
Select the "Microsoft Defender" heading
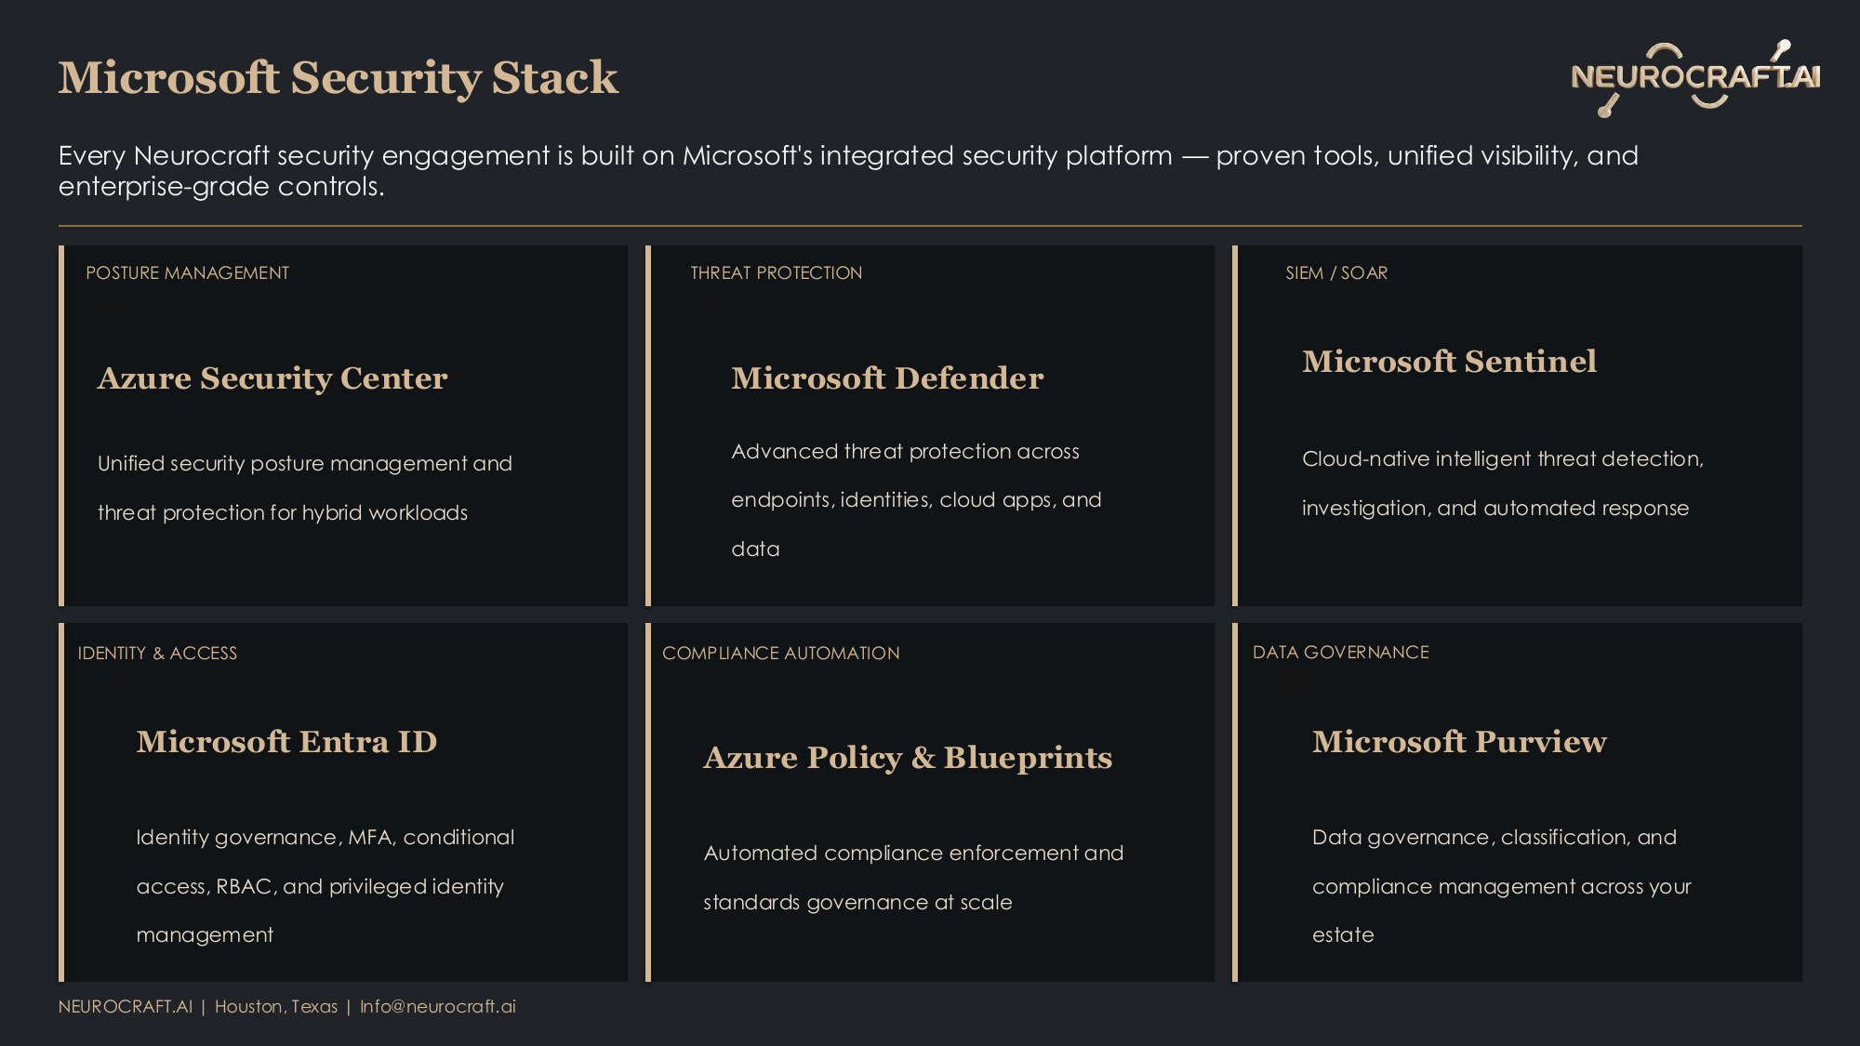(x=887, y=378)
